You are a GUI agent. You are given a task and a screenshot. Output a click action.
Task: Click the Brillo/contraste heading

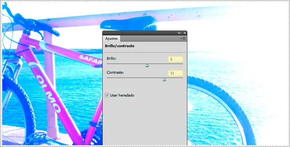click(x=120, y=46)
